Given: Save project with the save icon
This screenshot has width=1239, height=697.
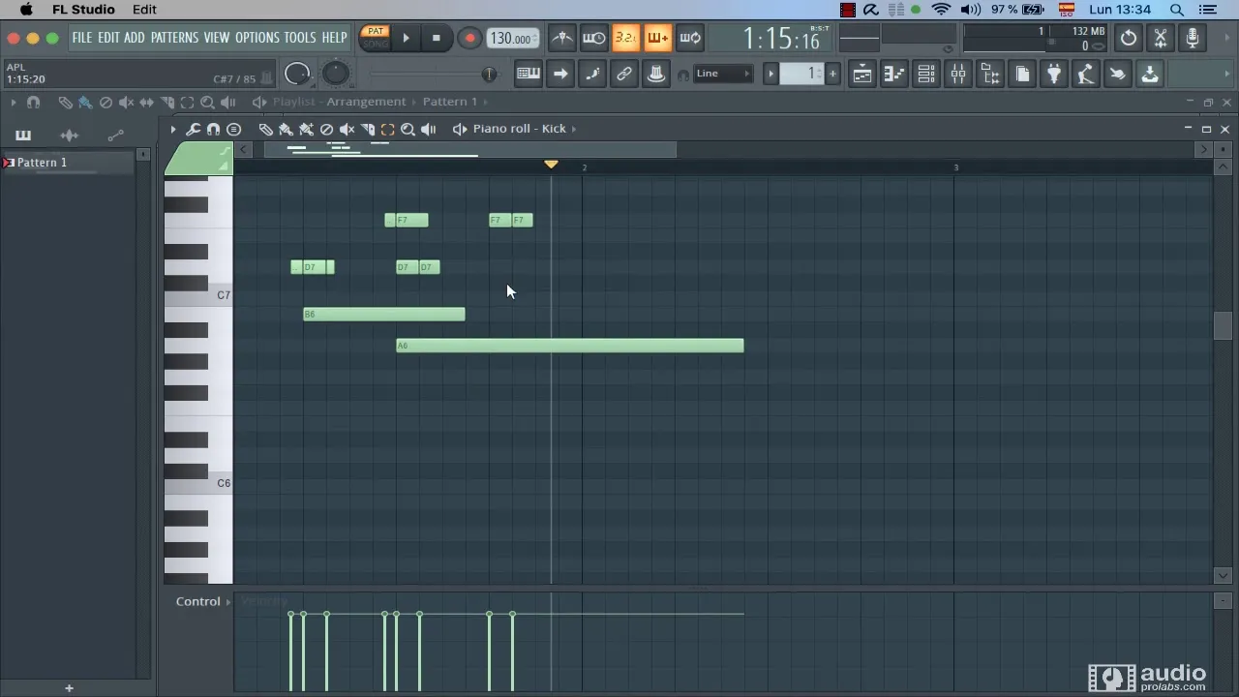Looking at the screenshot, I should tap(1150, 74).
